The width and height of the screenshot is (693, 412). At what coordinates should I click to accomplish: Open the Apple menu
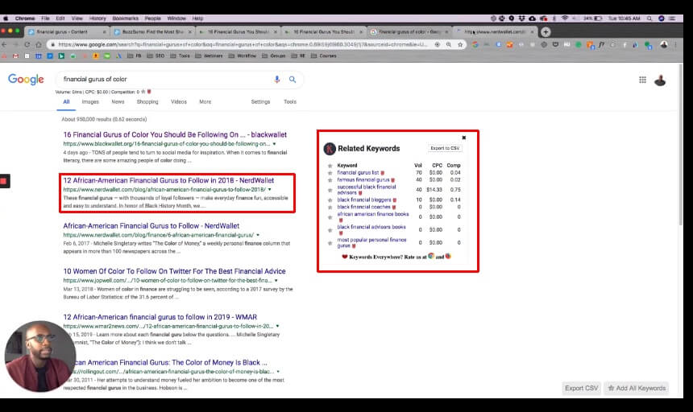tap(6, 19)
